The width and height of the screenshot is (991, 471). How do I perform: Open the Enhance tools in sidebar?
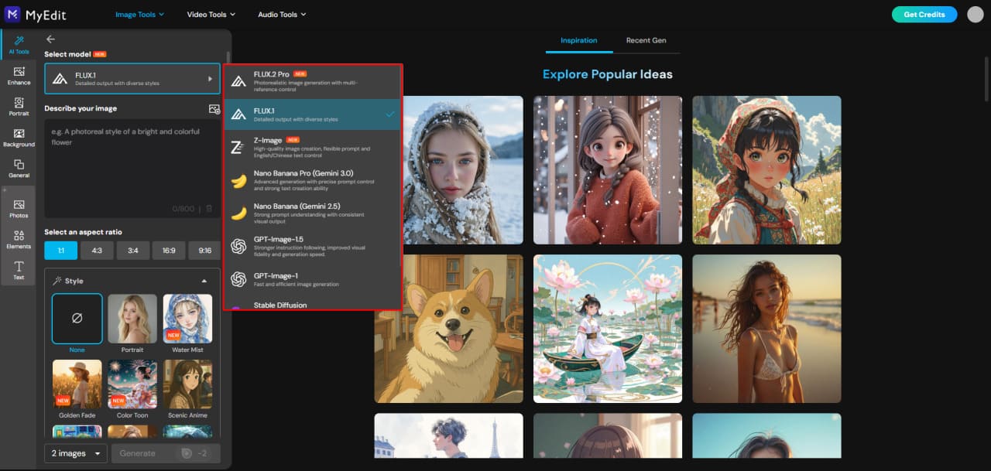point(19,76)
